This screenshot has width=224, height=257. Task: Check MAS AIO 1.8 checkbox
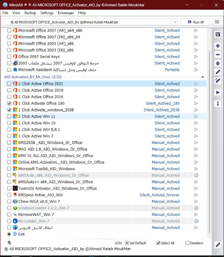[x=9, y=149]
